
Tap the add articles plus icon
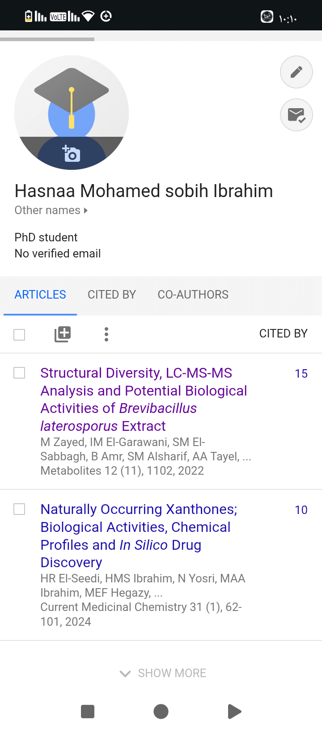(x=63, y=334)
